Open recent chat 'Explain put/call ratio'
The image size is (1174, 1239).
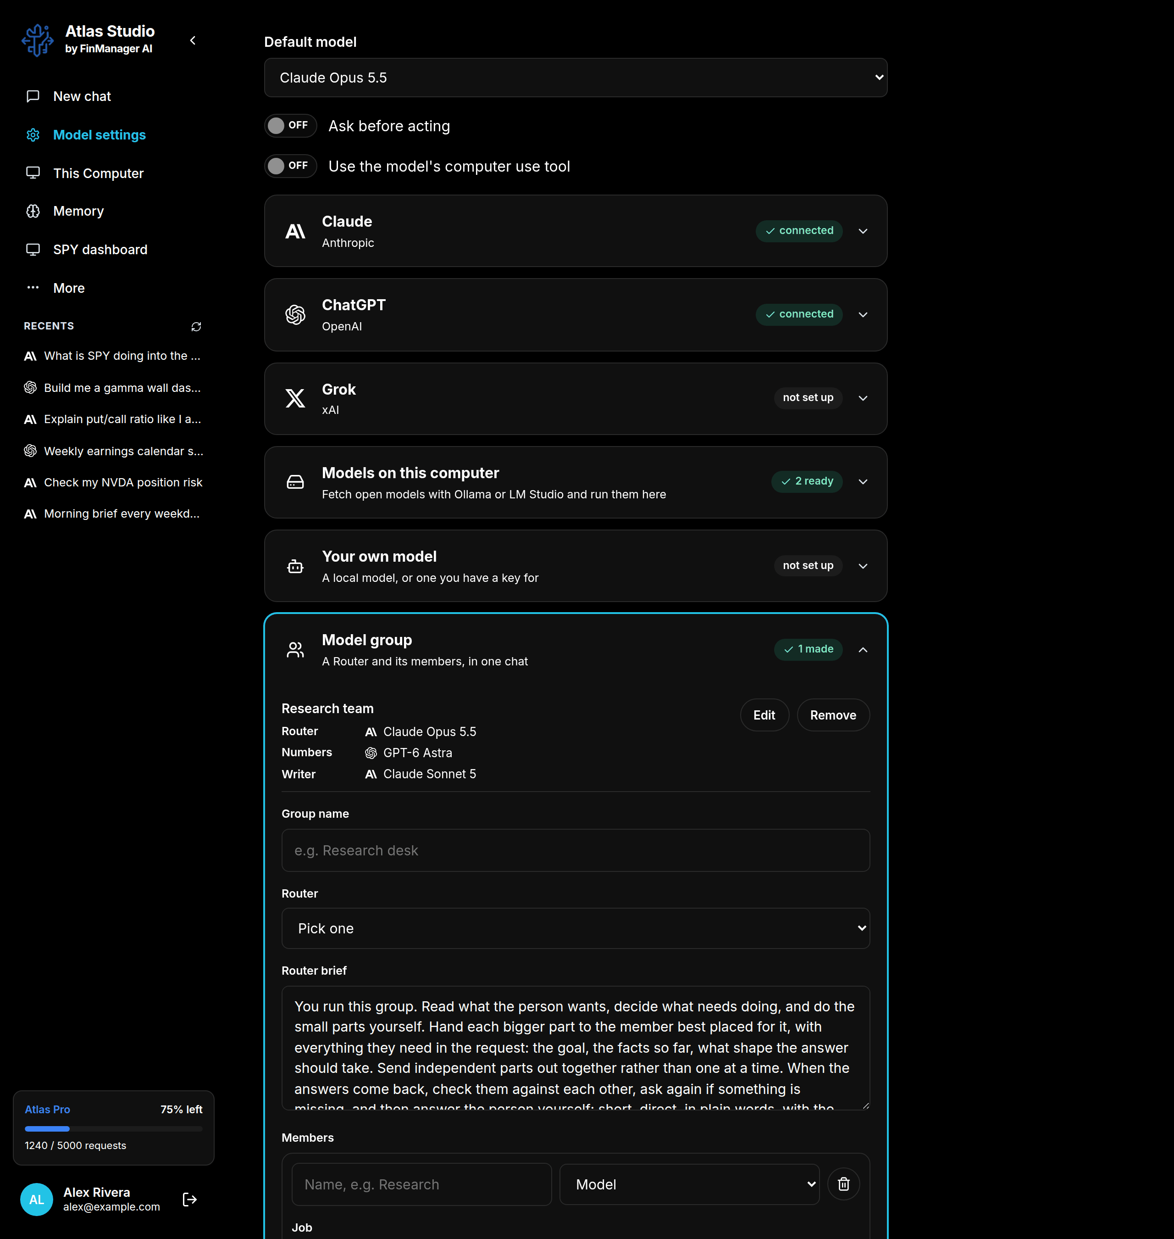(x=113, y=419)
